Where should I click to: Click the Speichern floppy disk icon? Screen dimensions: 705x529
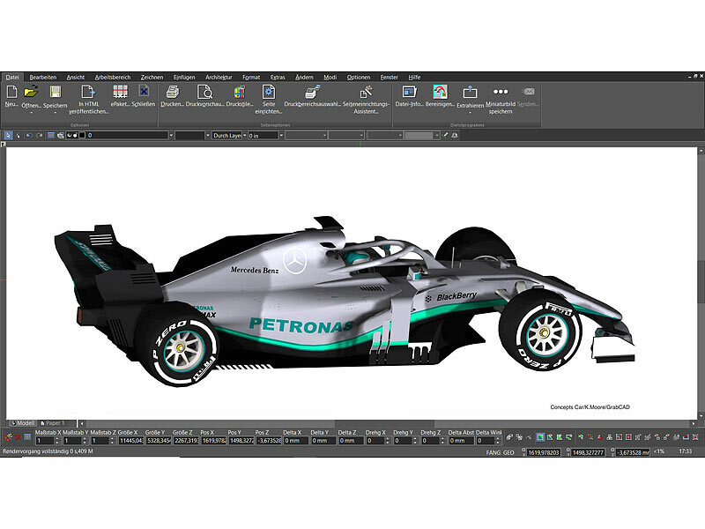click(x=56, y=93)
